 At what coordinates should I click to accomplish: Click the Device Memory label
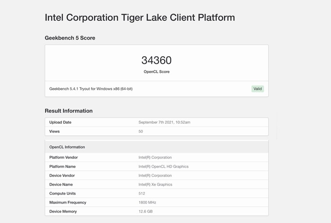pyautogui.click(x=63, y=211)
